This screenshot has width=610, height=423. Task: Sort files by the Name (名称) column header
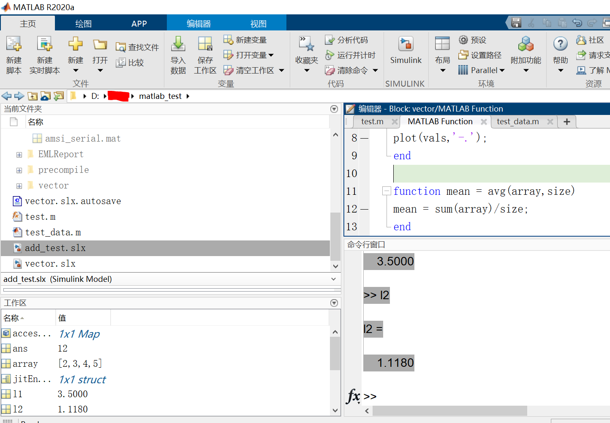35,122
